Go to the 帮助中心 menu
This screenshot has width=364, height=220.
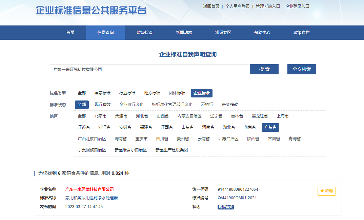262,33
